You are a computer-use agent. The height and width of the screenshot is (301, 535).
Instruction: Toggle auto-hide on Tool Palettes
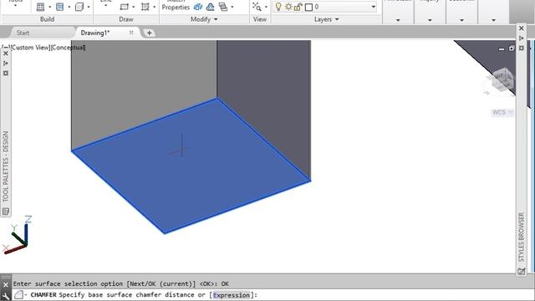(x=6, y=64)
